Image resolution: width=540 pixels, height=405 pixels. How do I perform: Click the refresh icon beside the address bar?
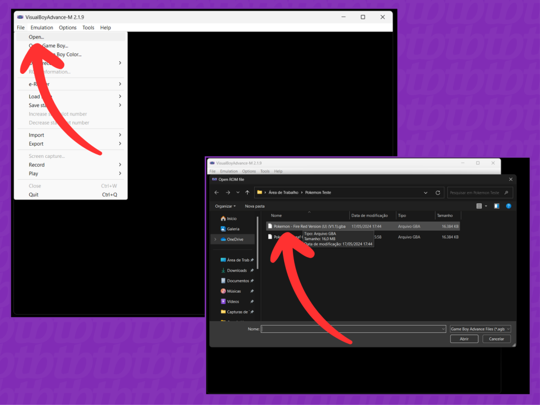[x=438, y=193]
